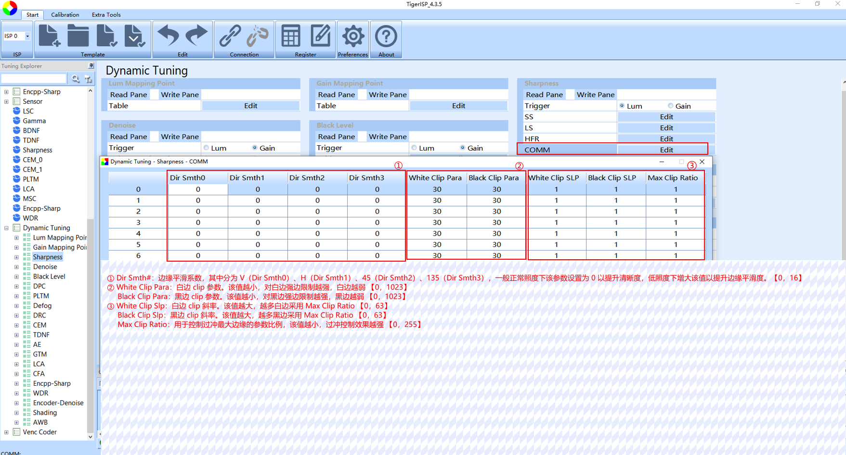This screenshot has height=455, width=846.
Task: Click Edit for Lum Mapping Point Table
Action: [x=250, y=106]
